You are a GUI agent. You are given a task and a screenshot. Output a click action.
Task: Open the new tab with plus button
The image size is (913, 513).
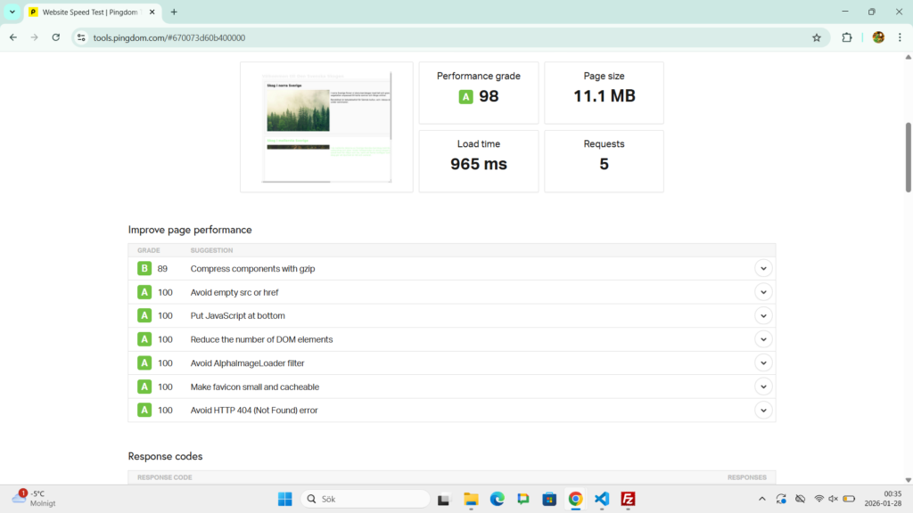click(174, 12)
